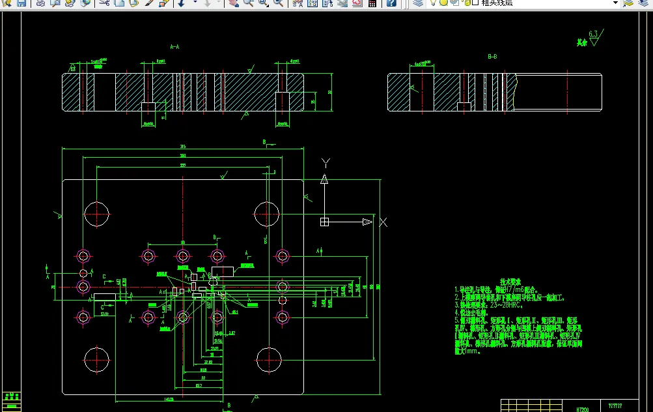Click the Publish icon
Viewport: 653px width, 412px height.
pyautogui.click(x=70, y=3)
